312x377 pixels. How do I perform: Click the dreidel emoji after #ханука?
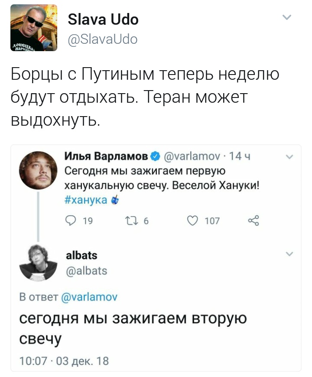[115, 199]
